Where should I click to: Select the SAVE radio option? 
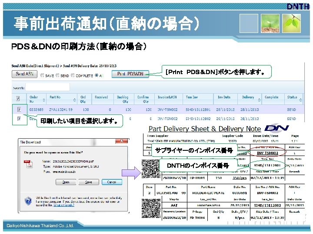coord(42,75)
